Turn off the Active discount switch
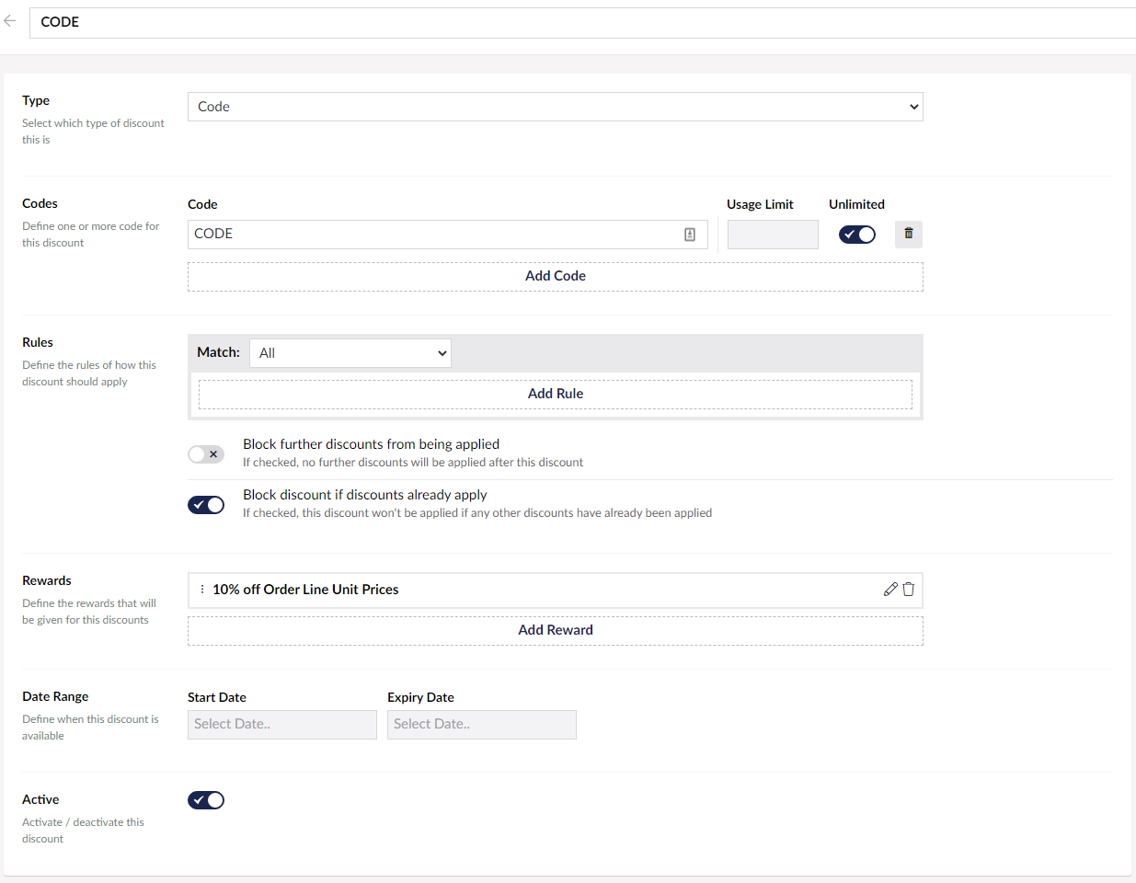 [206, 800]
